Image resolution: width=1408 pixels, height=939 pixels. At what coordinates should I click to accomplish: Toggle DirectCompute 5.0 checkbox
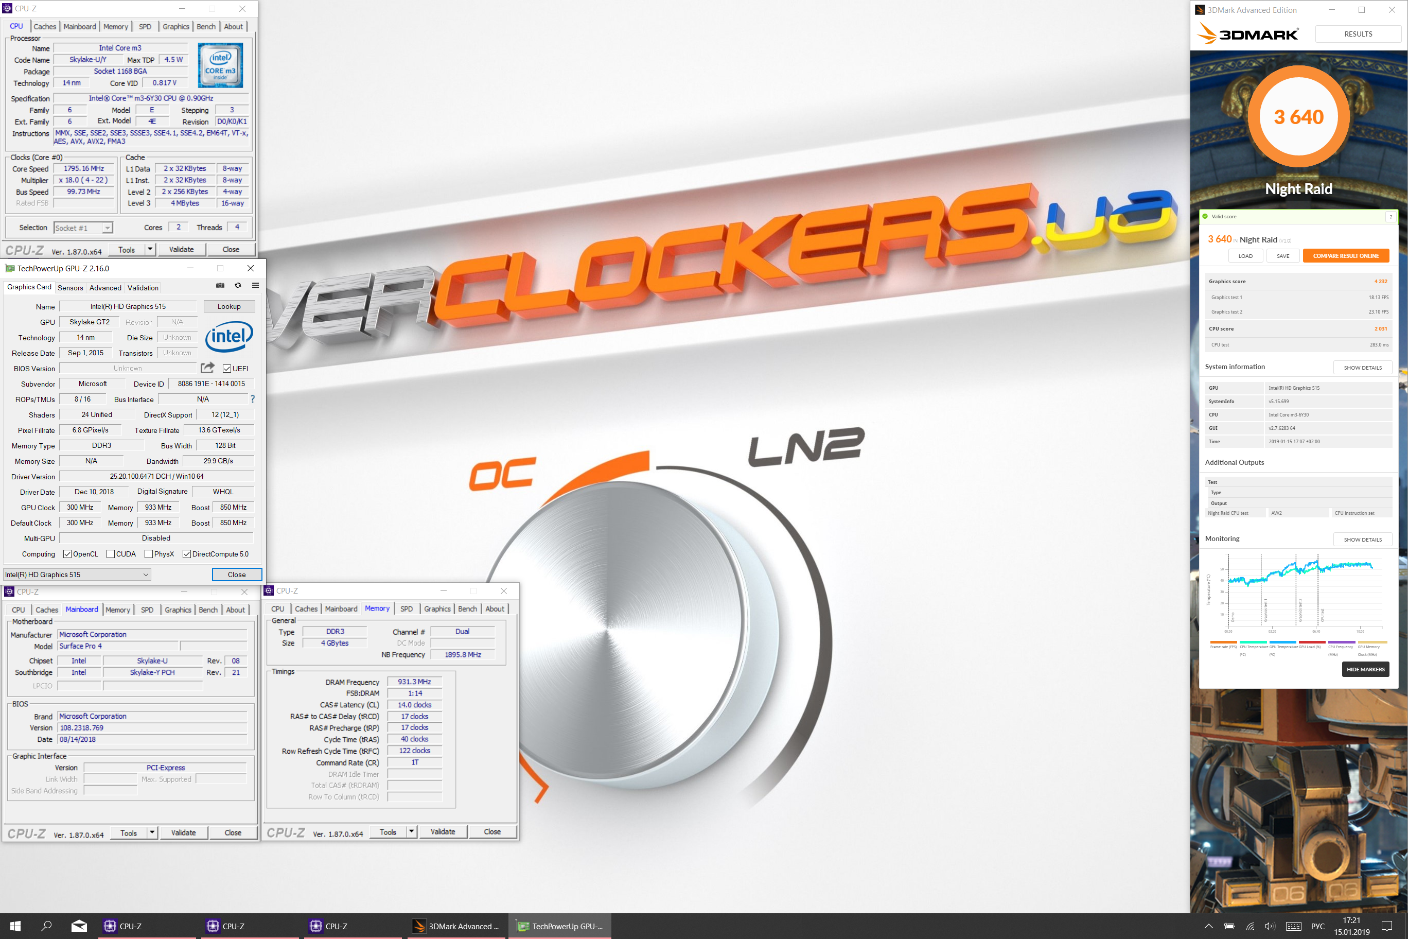click(x=187, y=554)
